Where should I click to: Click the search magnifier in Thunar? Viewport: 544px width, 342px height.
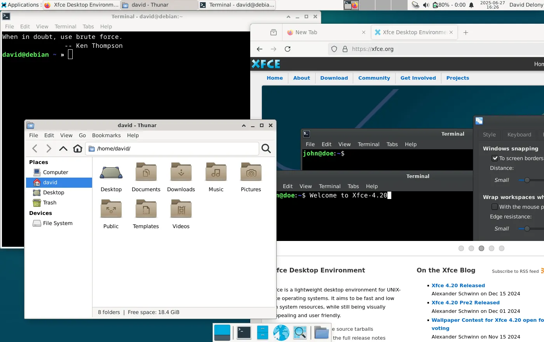266,148
